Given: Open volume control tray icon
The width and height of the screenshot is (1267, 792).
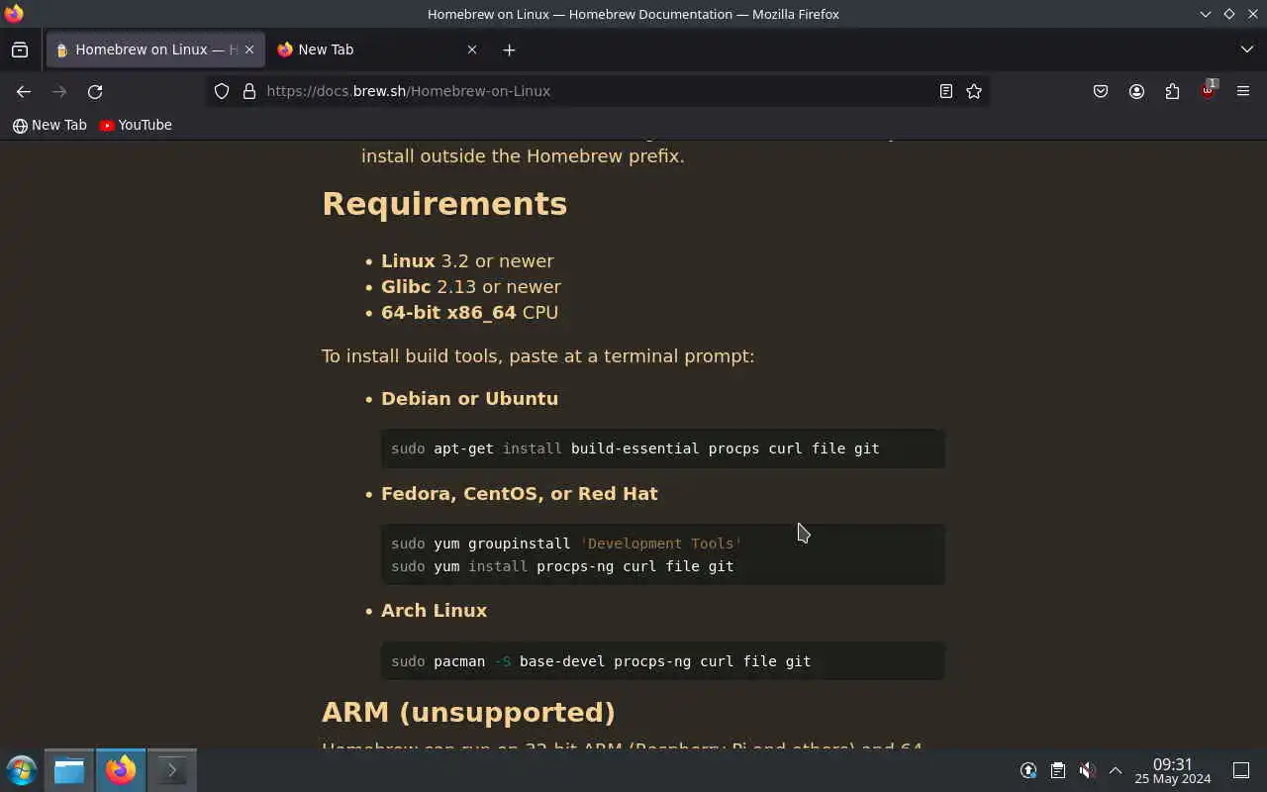Looking at the screenshot, I should click(x=1087, y=770).
